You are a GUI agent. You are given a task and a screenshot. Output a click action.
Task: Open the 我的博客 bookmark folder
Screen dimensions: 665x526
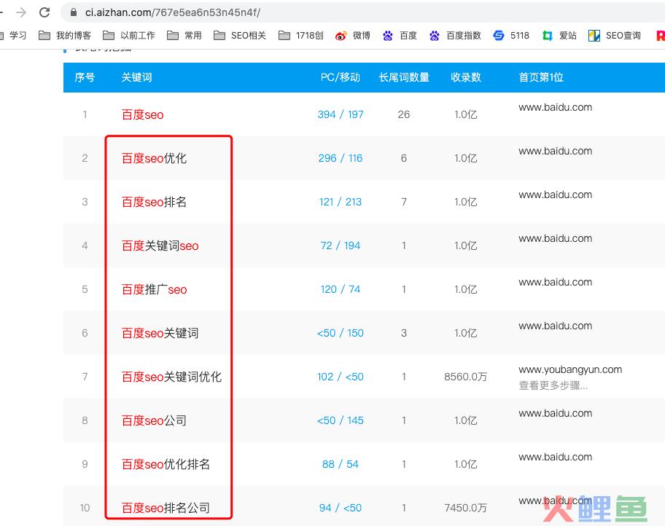[x=64, y=35]
